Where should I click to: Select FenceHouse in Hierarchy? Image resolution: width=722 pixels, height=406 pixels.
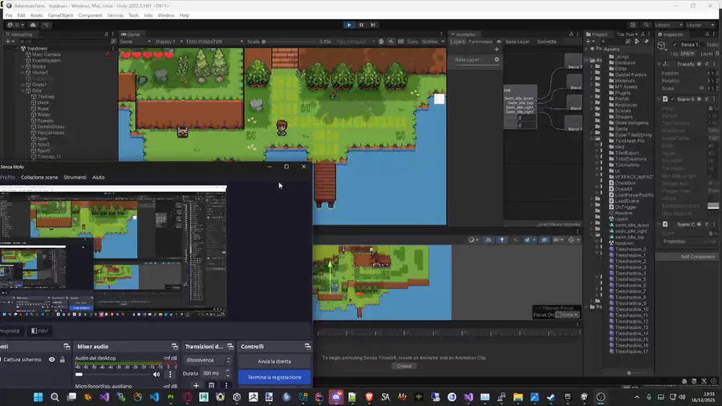click(x=51, y=132)
